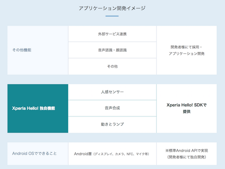
Task: Select the アプリケーション開発 text in right cell
Action: coord(186,54)
